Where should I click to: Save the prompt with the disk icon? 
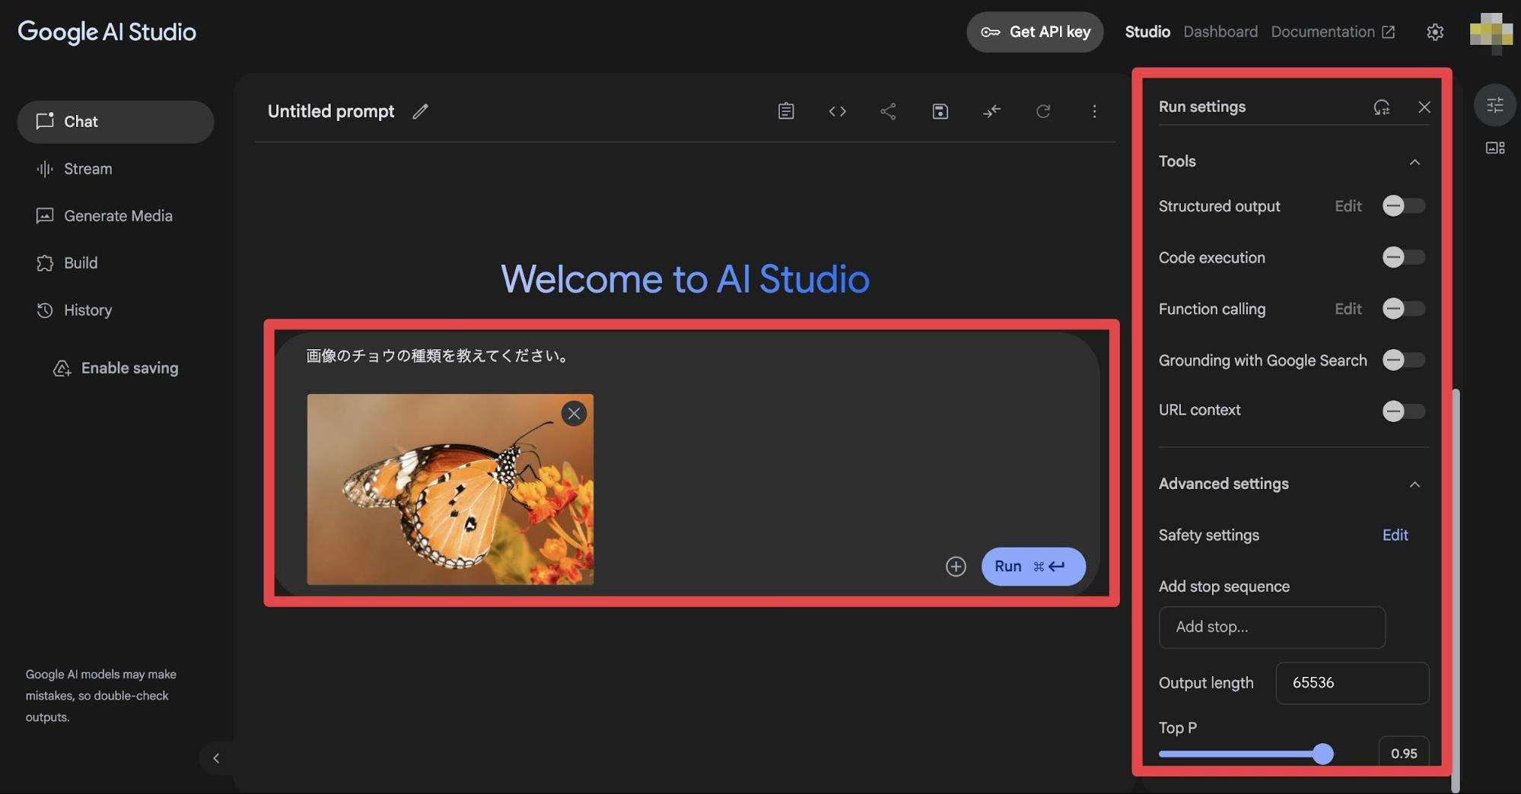pos(940,112)
